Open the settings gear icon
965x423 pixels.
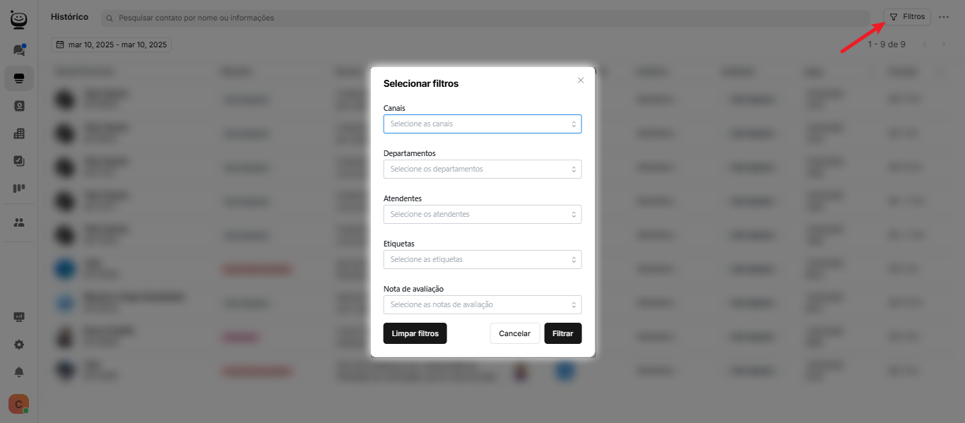pos(19,345)
